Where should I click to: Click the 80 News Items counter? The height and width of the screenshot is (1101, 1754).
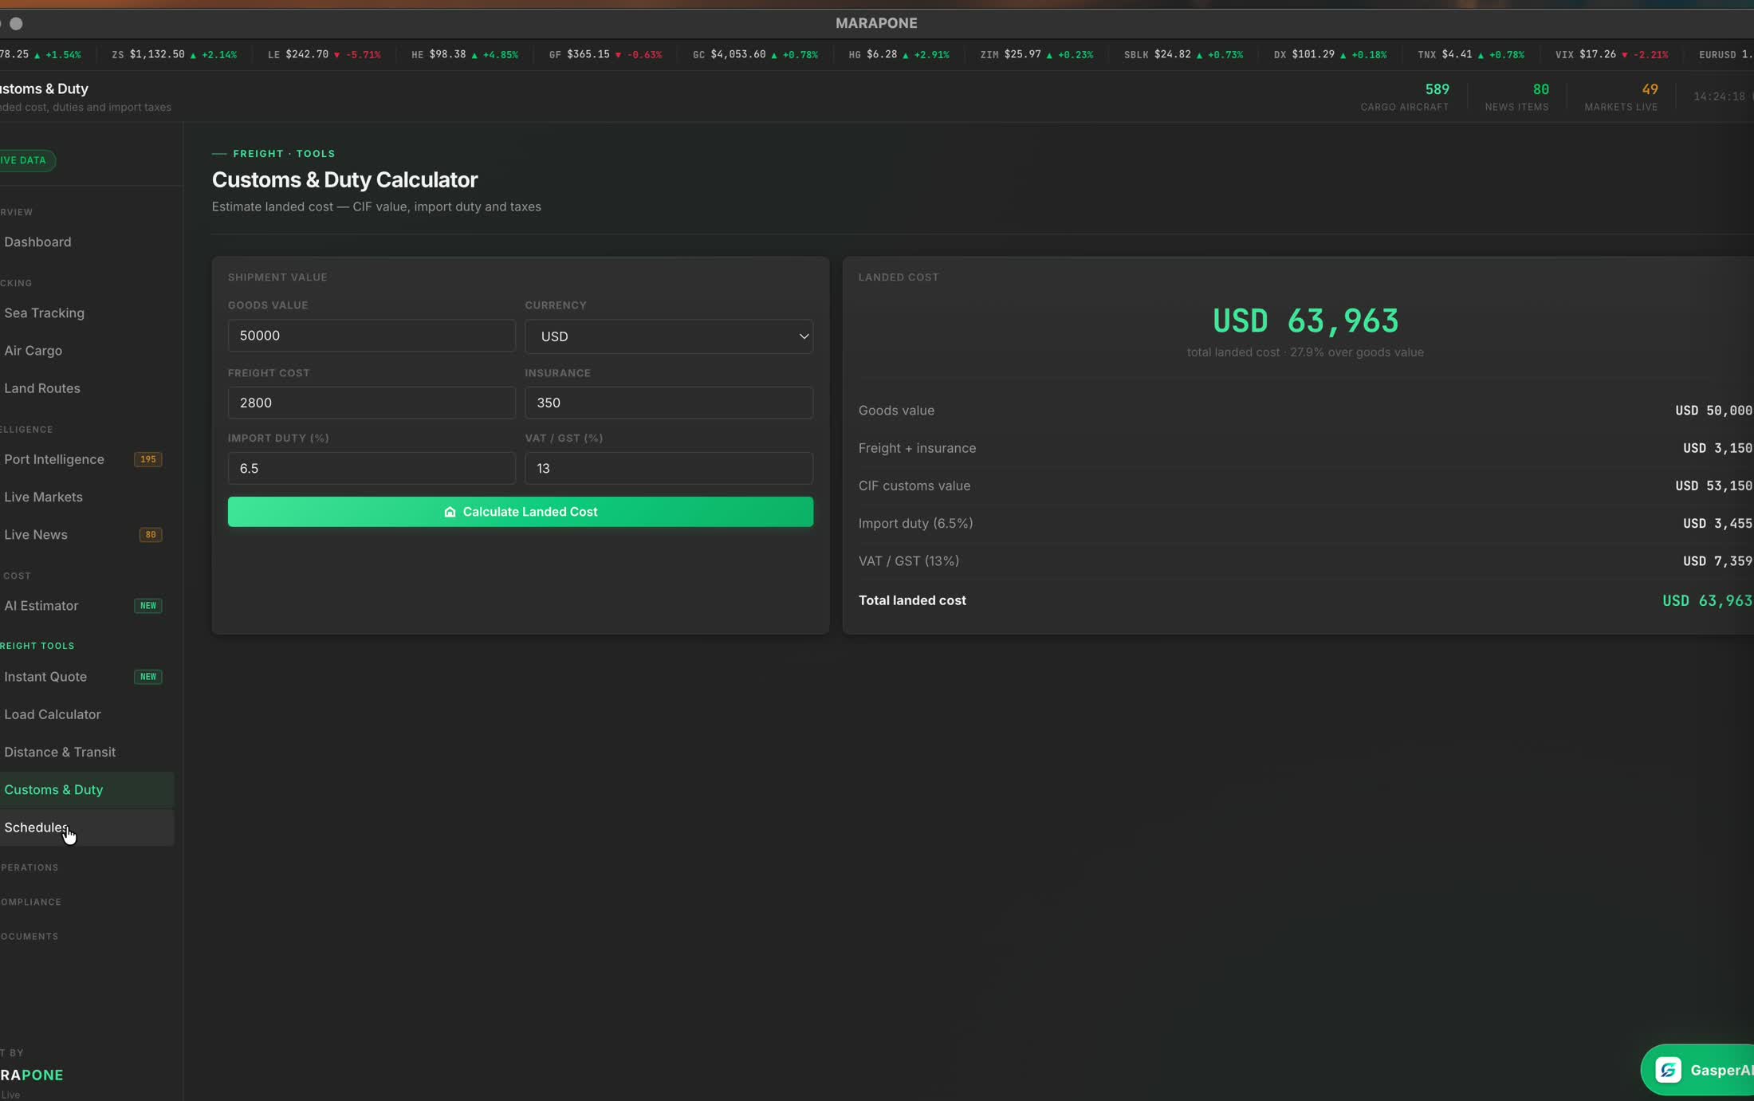1516,96
